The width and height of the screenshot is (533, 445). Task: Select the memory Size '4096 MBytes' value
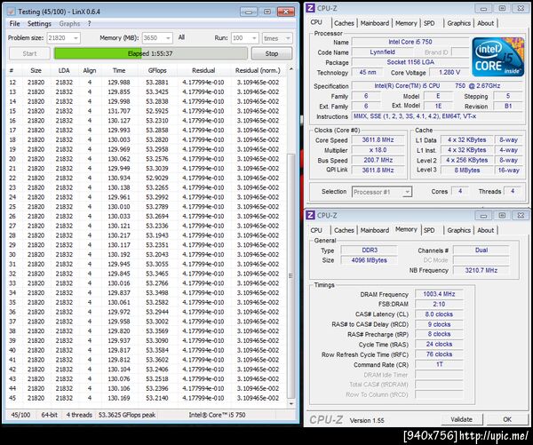[370, 260]
